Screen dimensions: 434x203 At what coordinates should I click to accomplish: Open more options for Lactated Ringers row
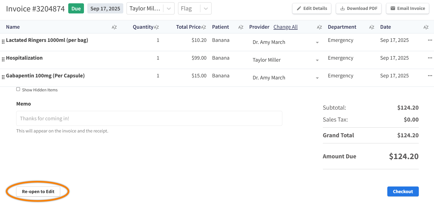[430, 40]
